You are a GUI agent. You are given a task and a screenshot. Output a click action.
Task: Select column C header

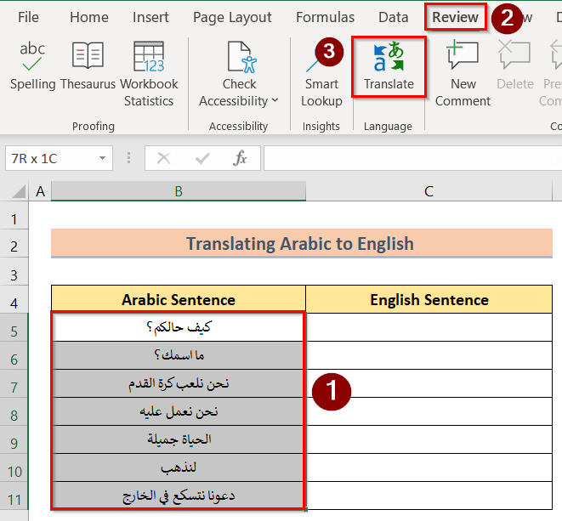coord(429,191)
